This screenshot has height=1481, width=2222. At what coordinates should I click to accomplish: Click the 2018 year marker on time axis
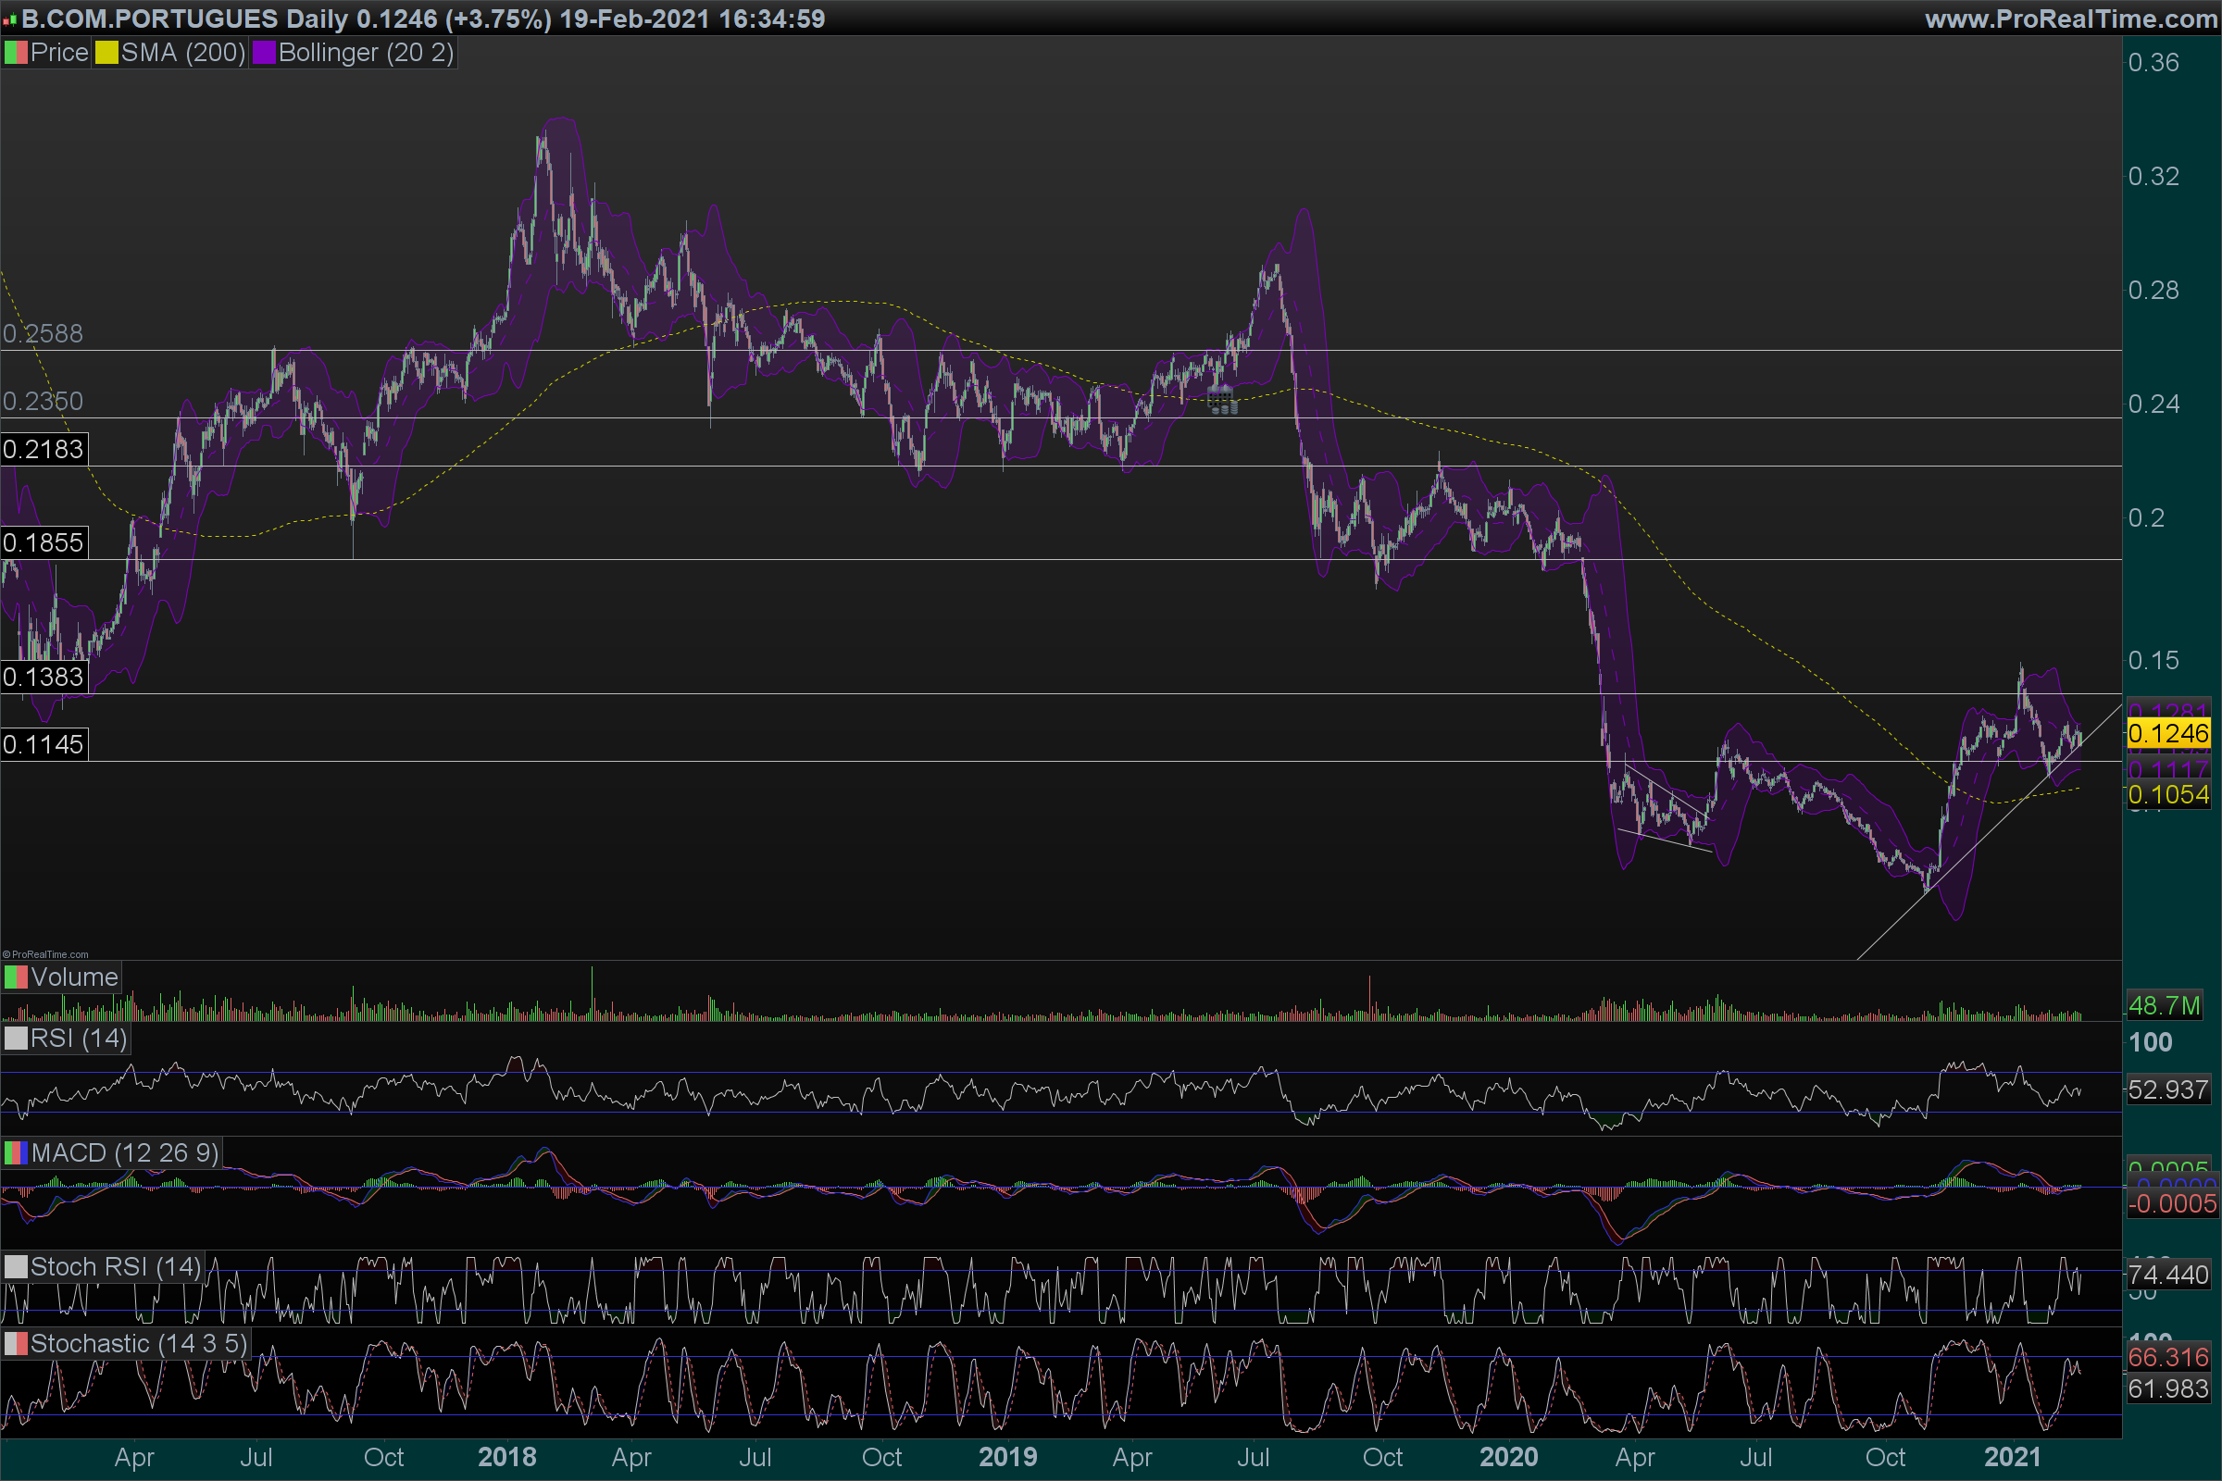click(507, 1457)
